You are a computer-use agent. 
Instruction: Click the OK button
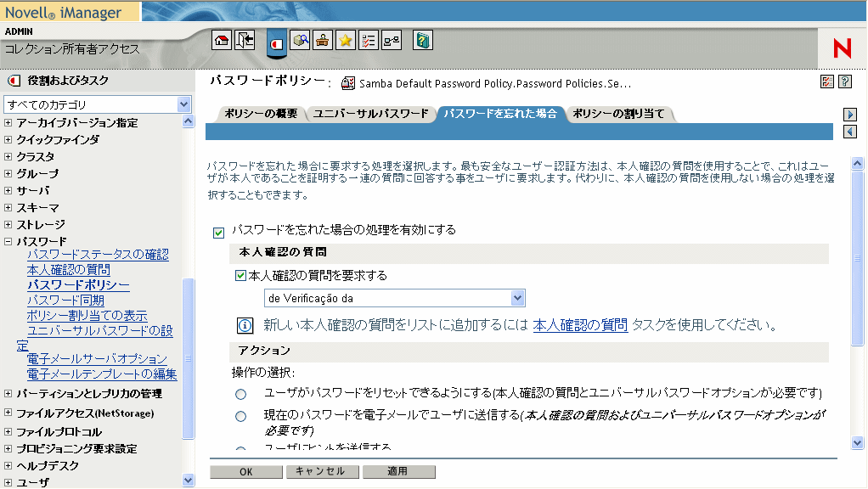click(245, 471)
